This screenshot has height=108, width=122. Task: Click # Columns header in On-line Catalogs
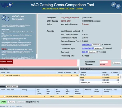115,72
